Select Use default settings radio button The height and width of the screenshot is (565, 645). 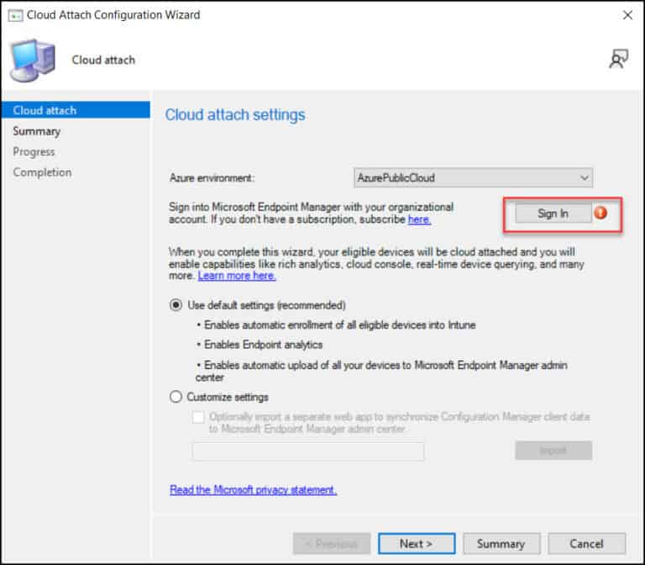click(176, 305)
